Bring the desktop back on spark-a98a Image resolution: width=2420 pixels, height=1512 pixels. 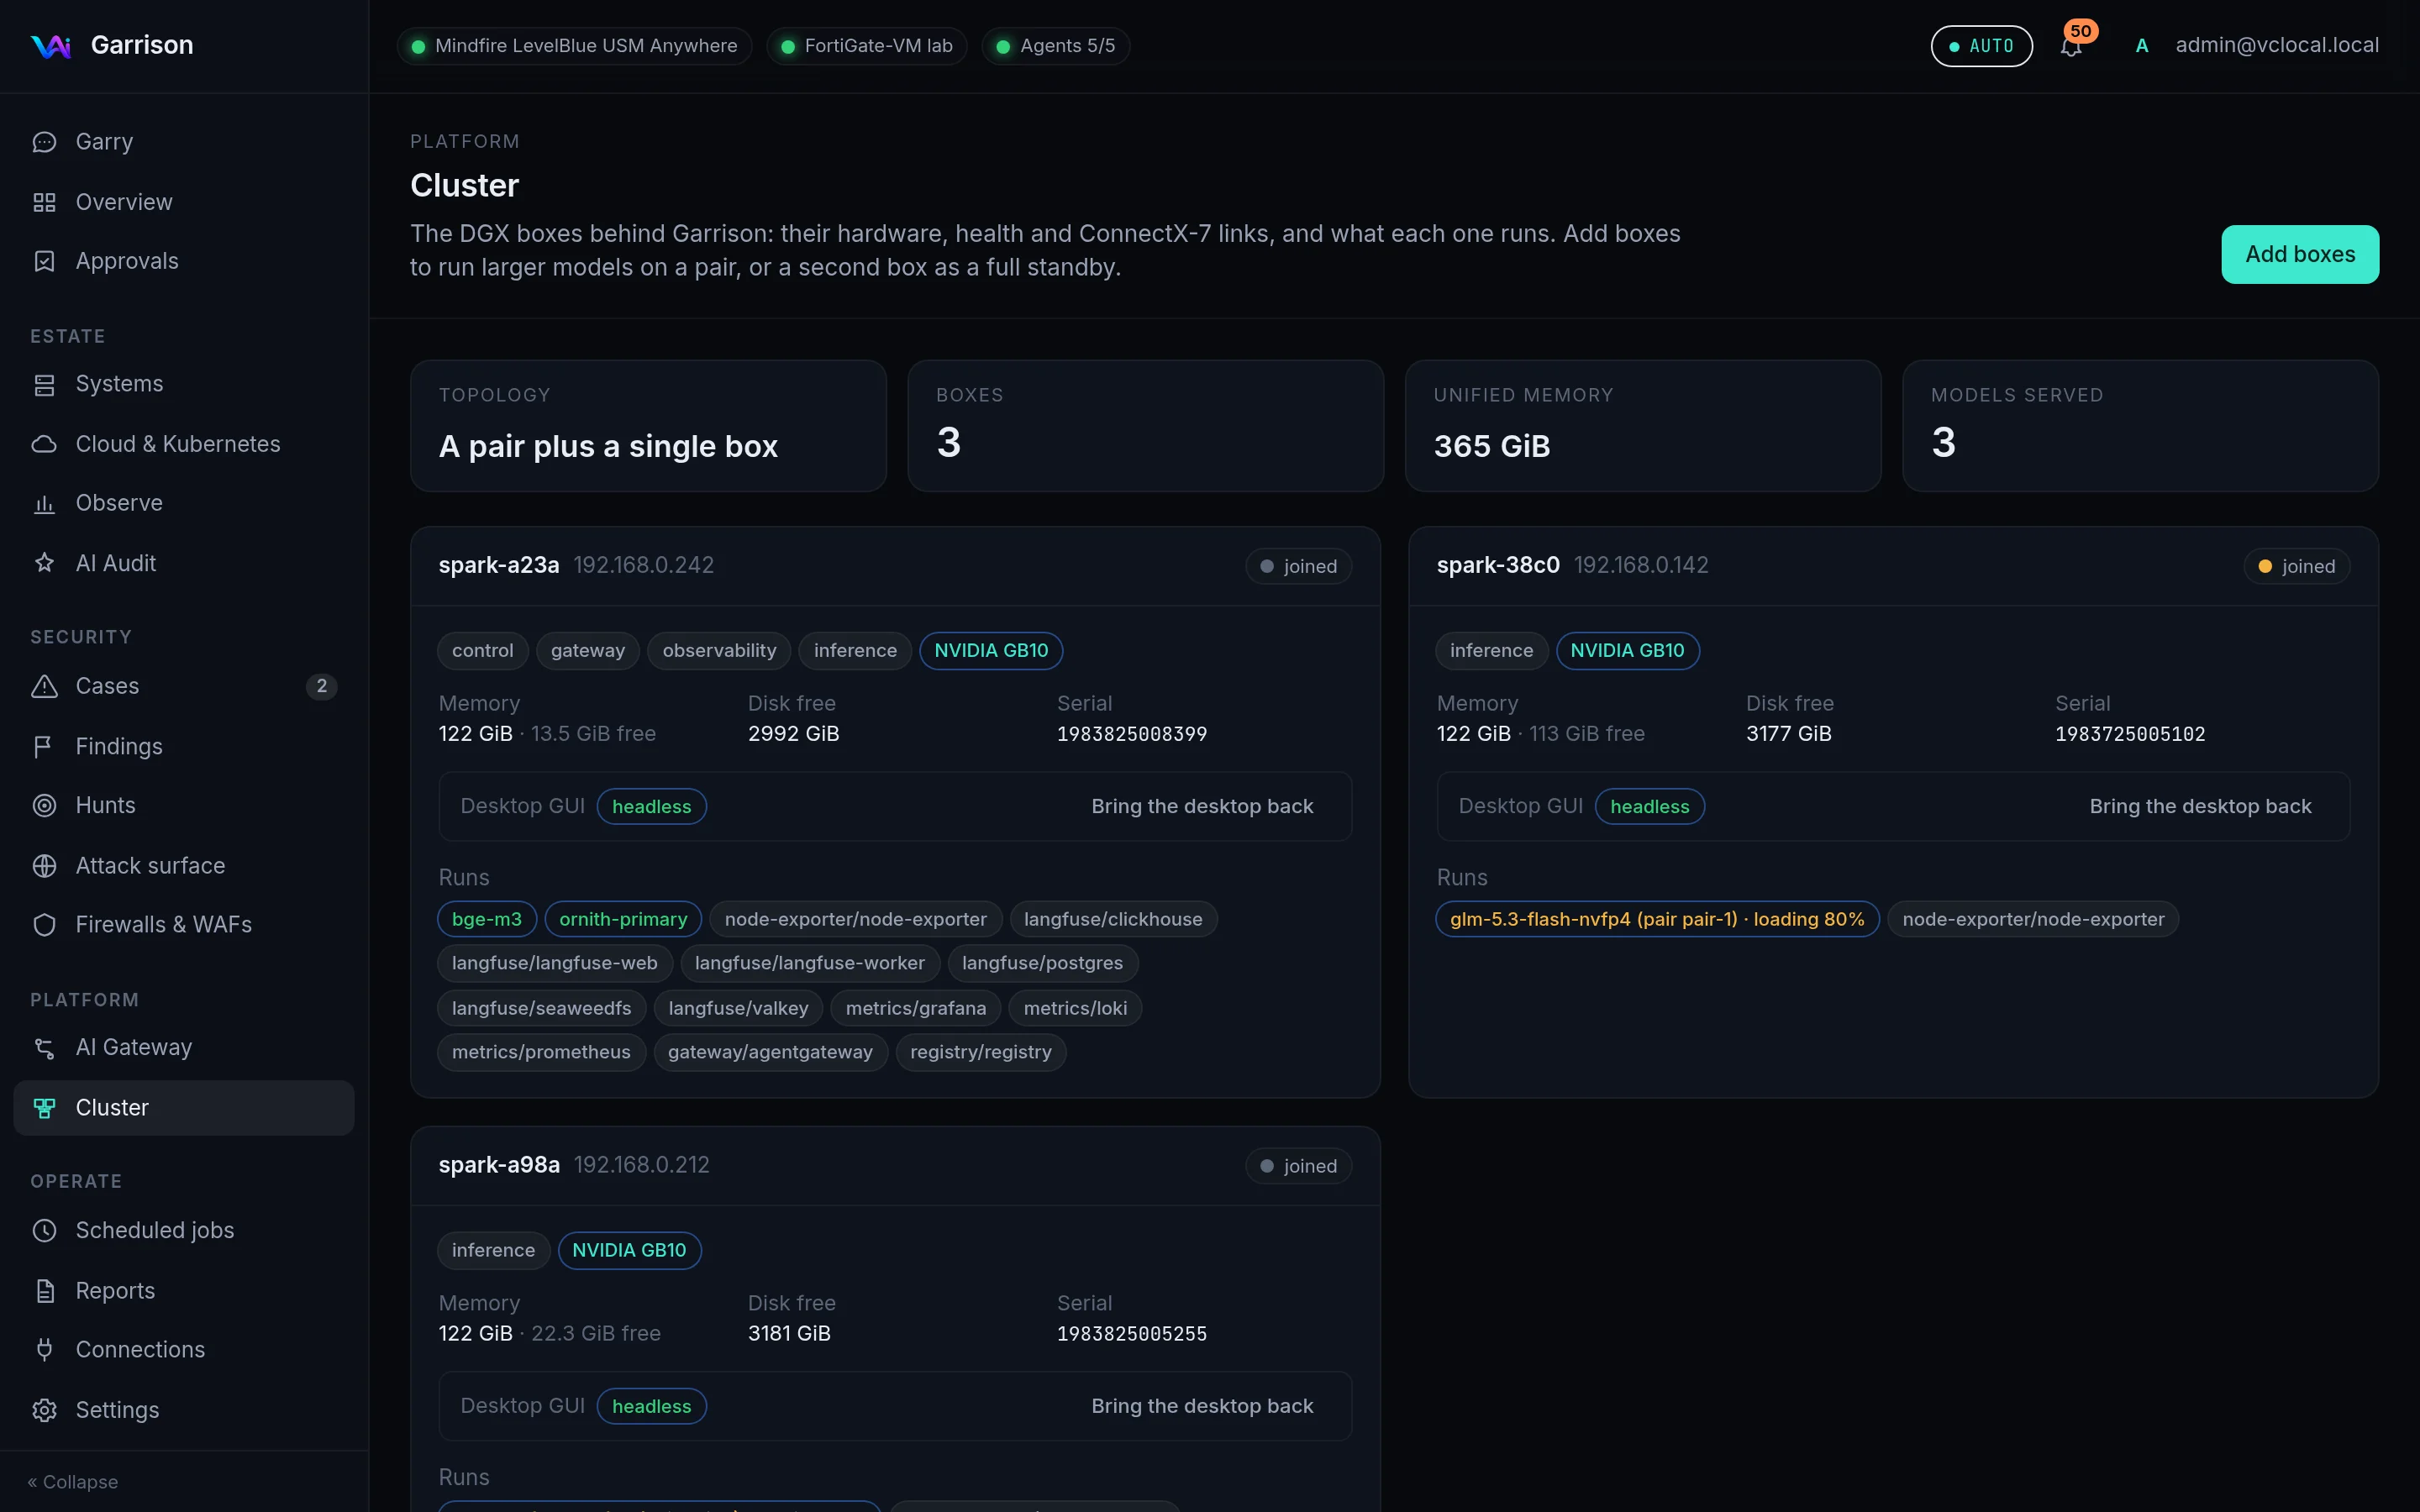1202,1405
